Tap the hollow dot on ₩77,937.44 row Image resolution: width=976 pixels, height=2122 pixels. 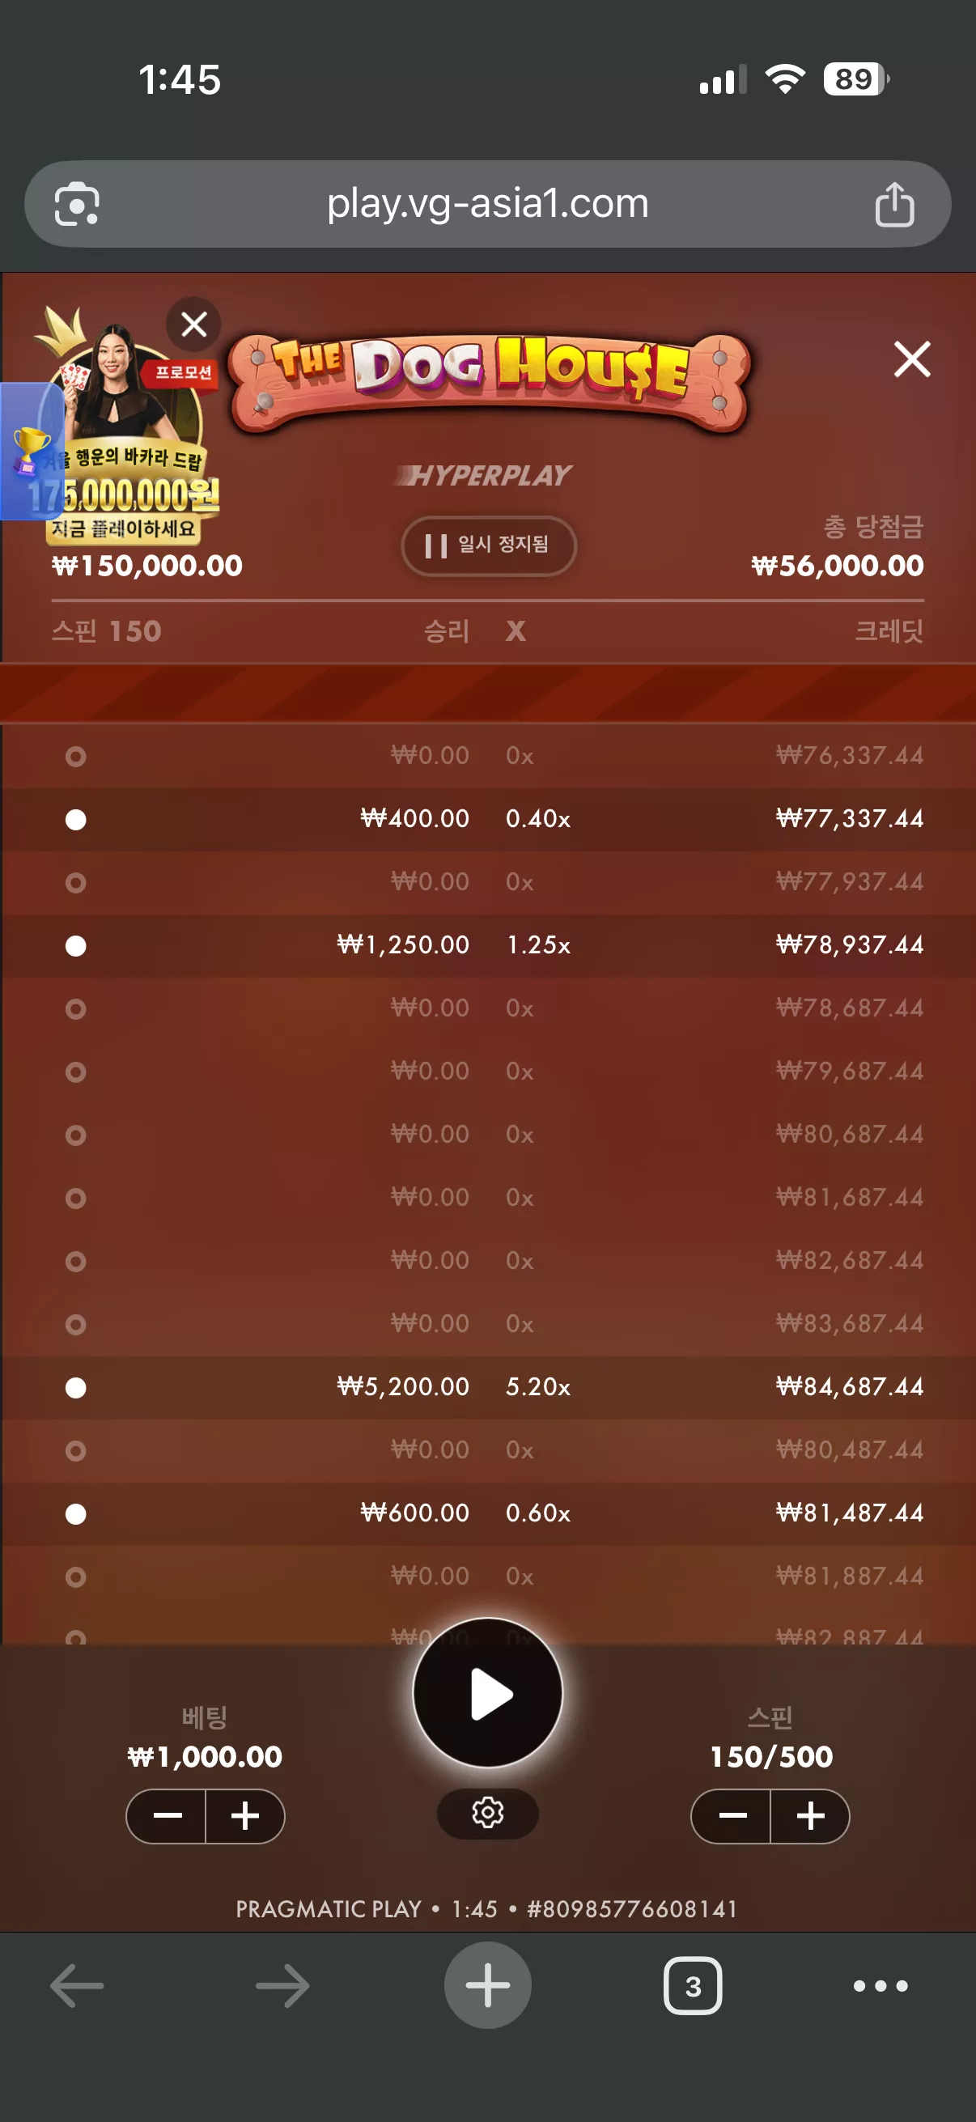(x=76, y=883)
